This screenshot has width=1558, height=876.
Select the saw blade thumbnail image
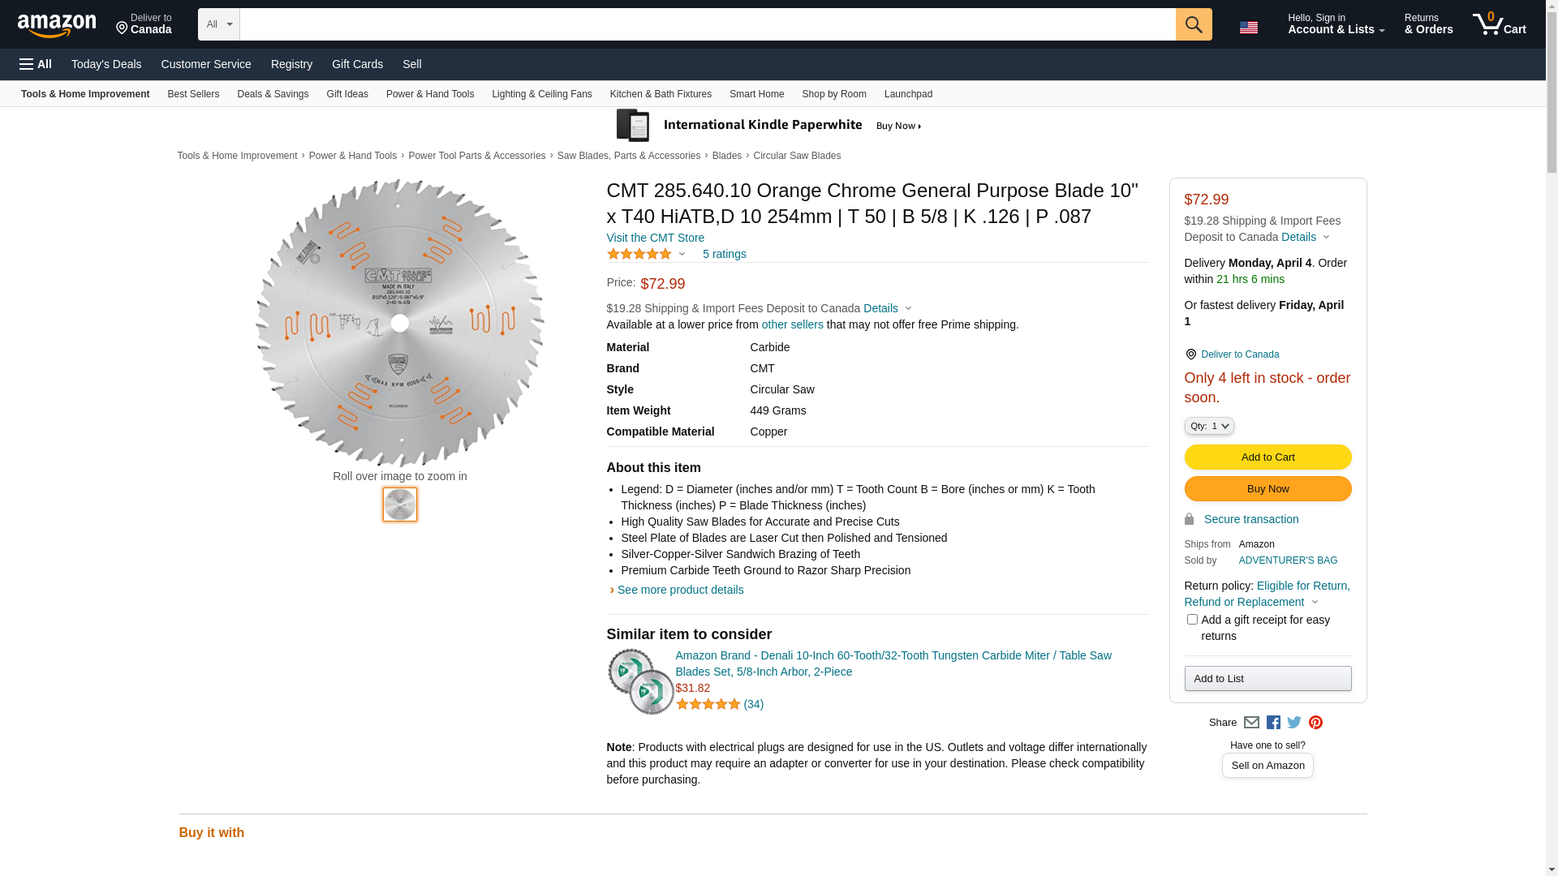click(400, 505)
